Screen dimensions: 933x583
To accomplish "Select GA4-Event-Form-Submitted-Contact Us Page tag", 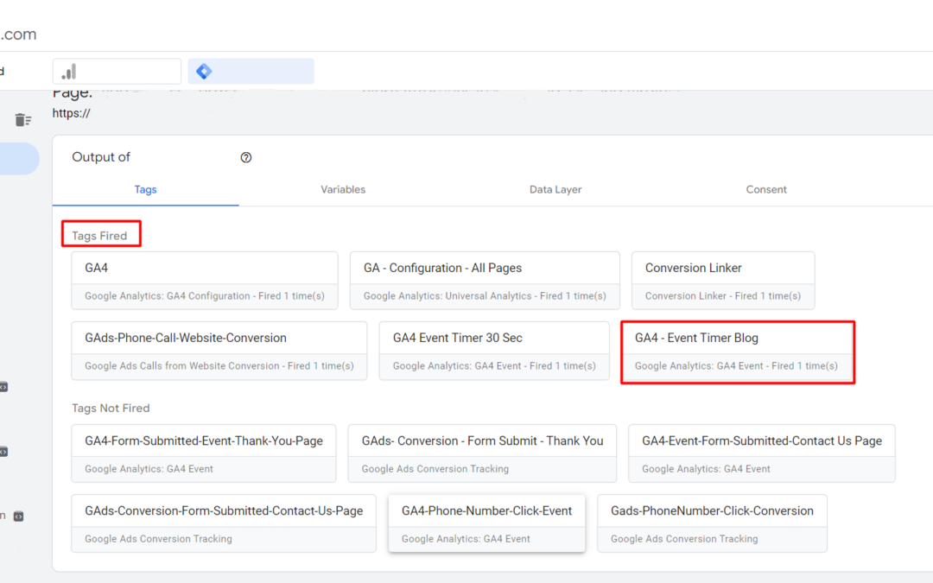I will point(761,453).
